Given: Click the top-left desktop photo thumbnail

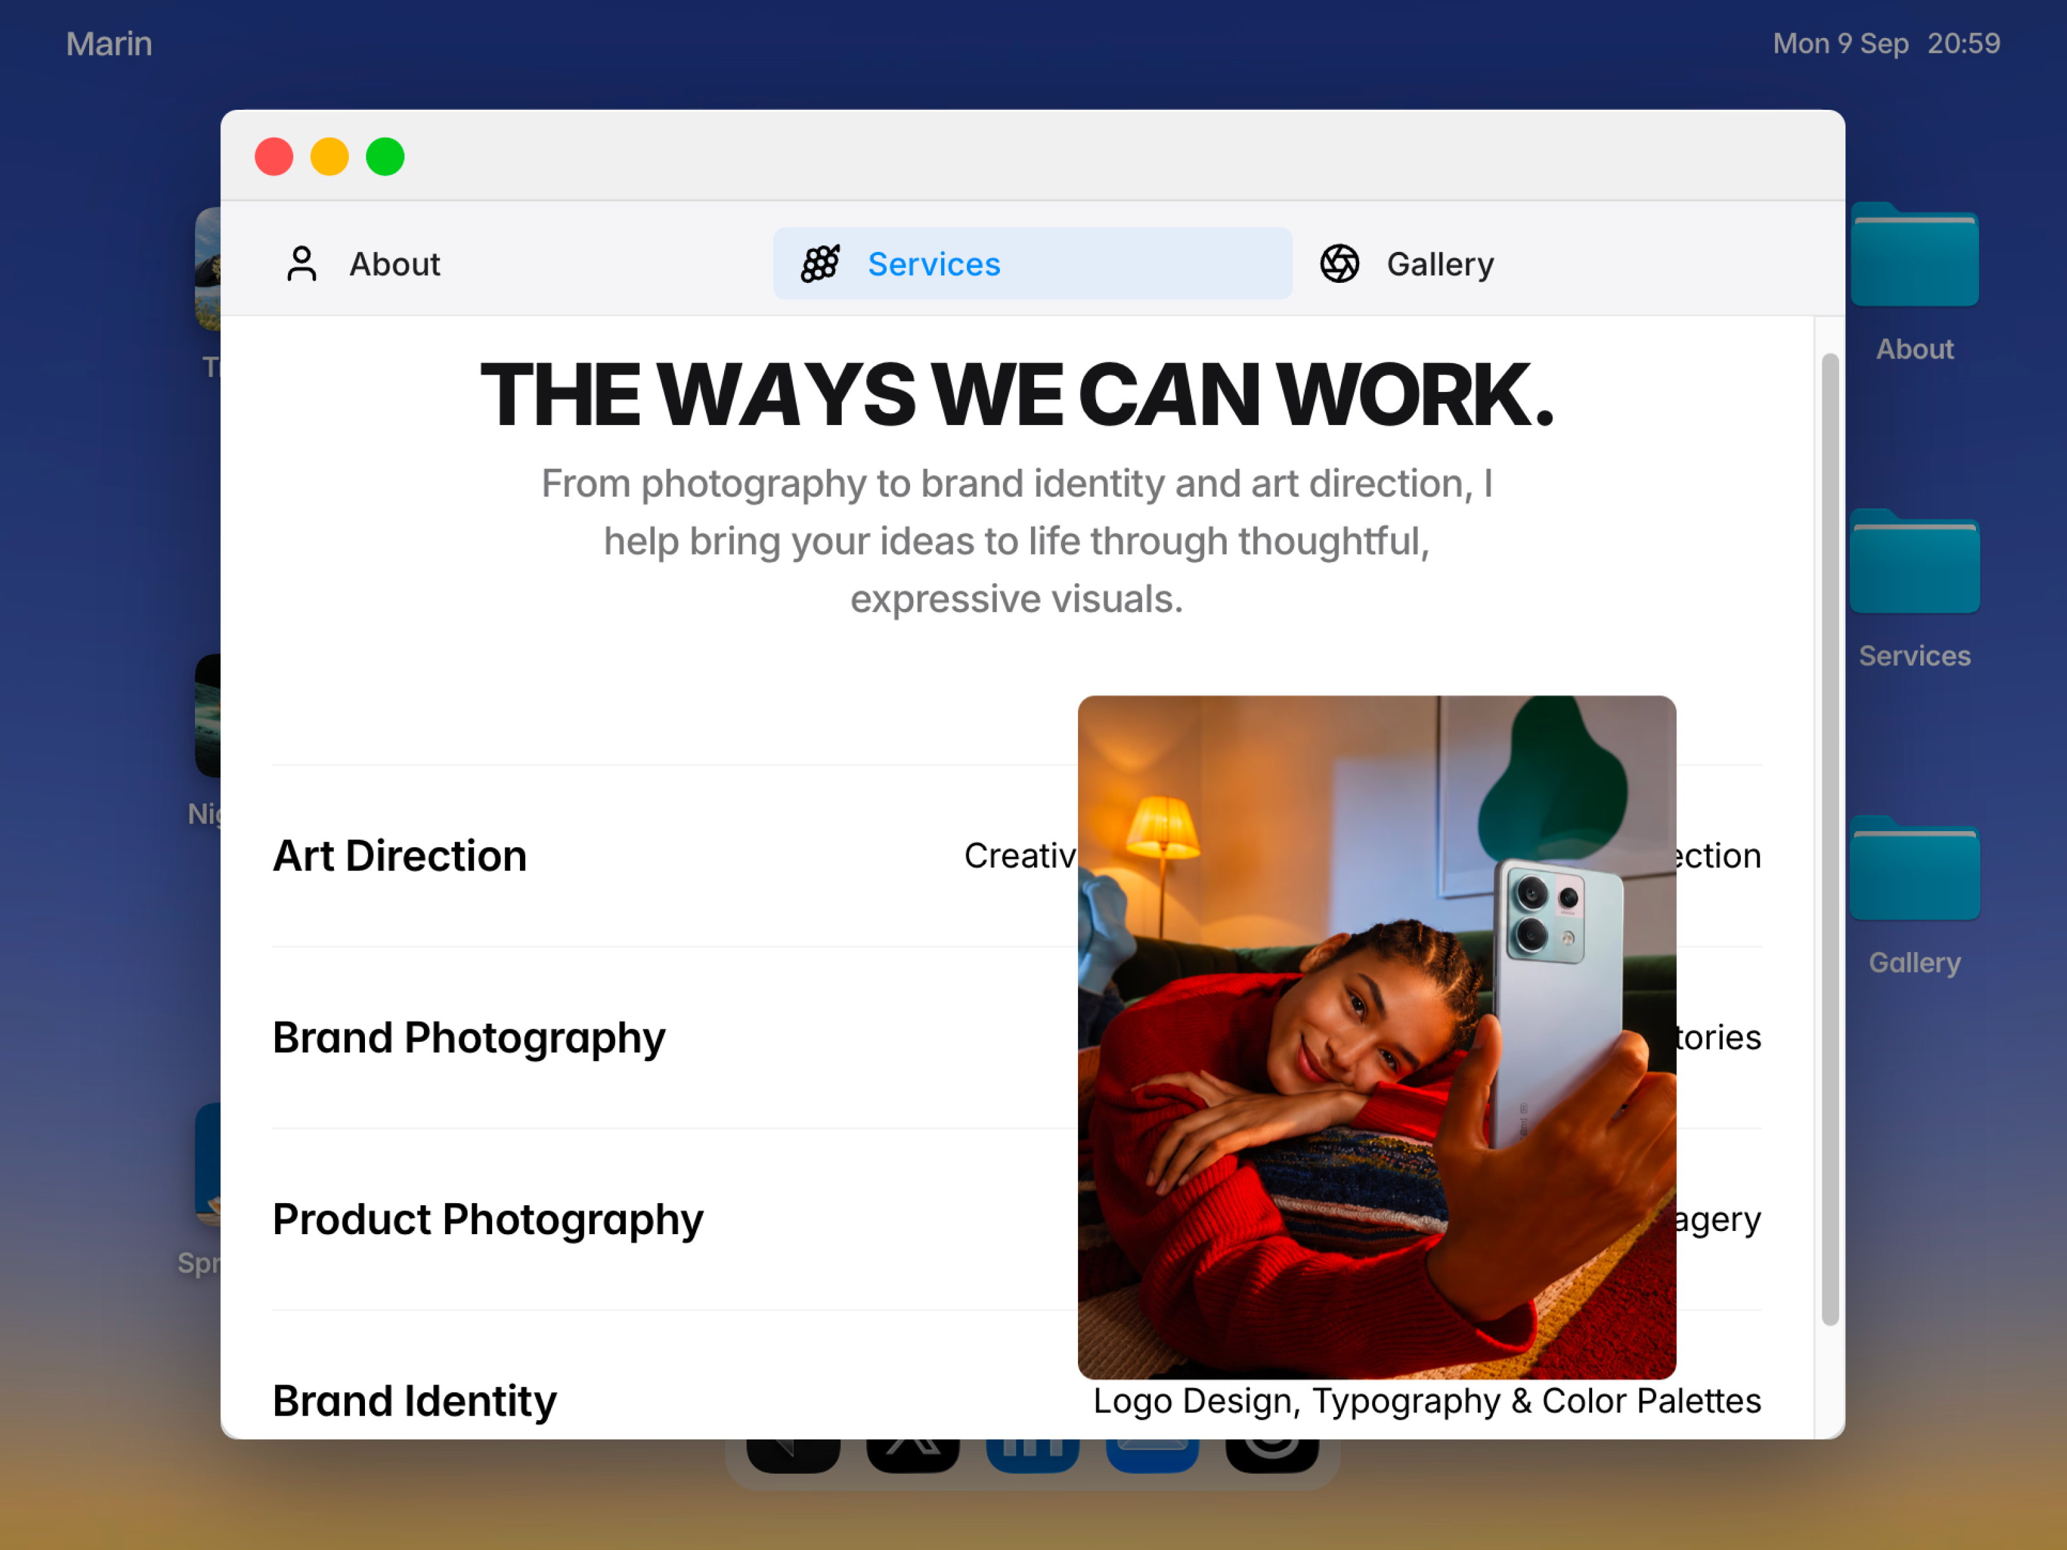Looking at the screenshot, I should coord(207,269).
